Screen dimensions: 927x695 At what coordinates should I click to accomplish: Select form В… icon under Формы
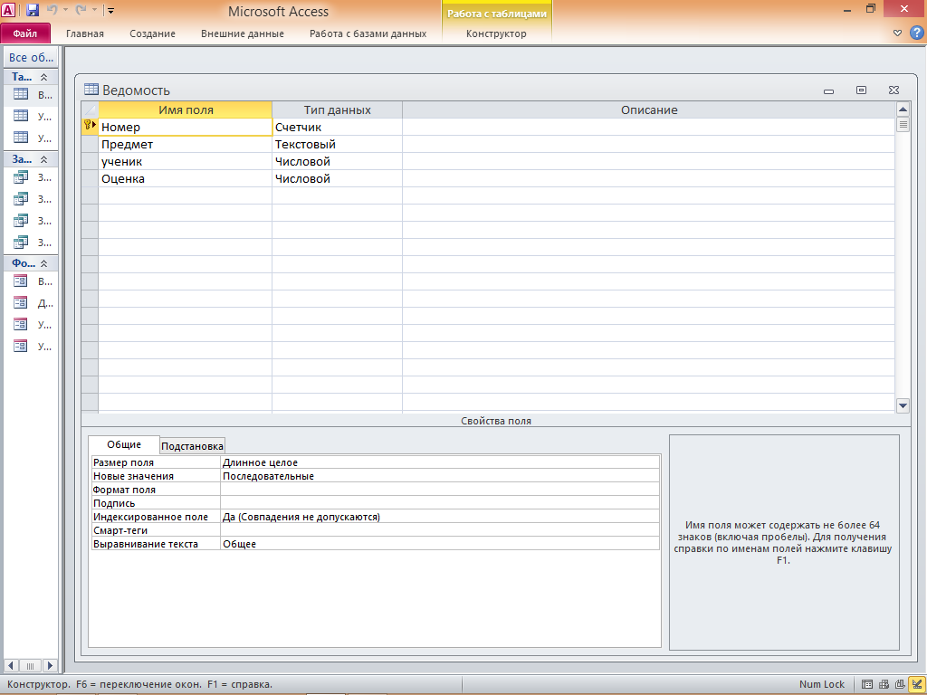21,281
